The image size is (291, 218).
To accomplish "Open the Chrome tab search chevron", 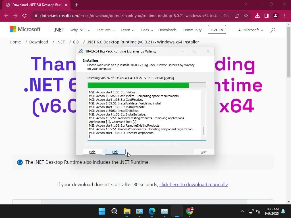I will click(245, 4).
